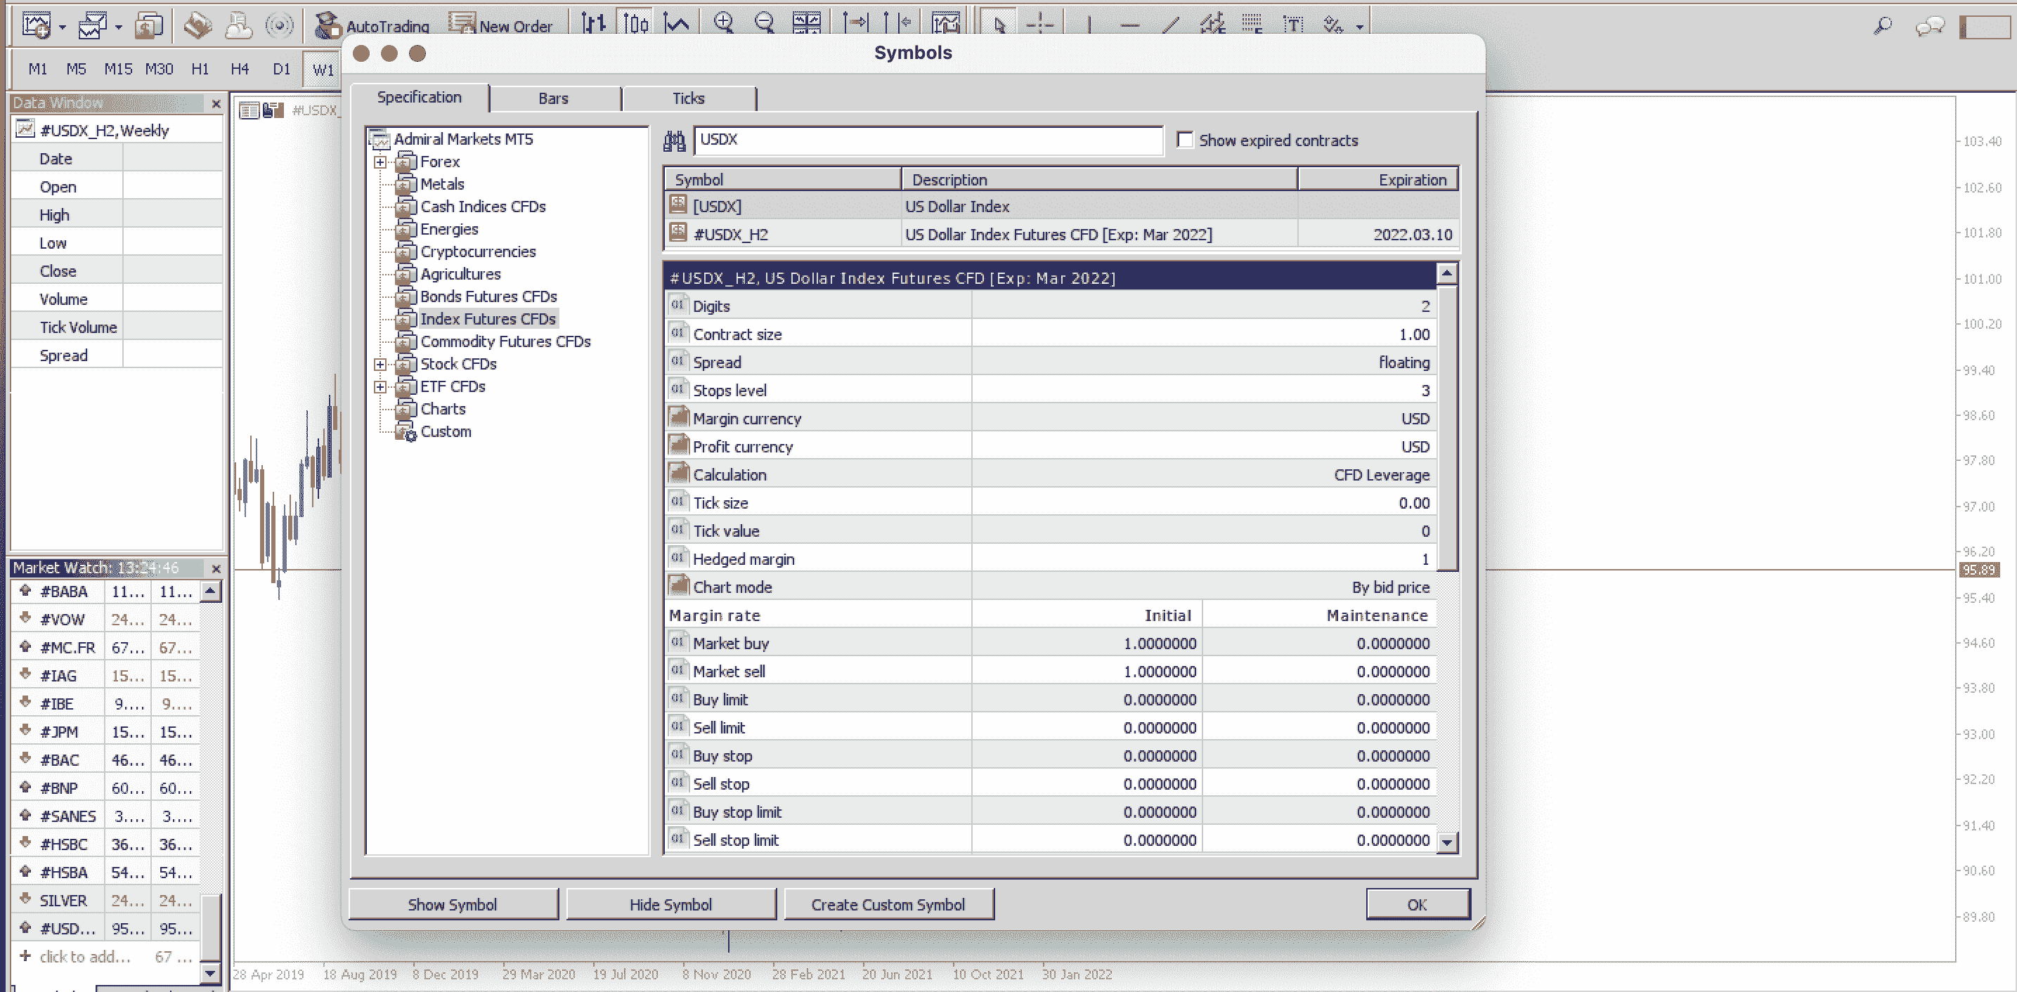Select the W1 timeframe

pos(323,69)
